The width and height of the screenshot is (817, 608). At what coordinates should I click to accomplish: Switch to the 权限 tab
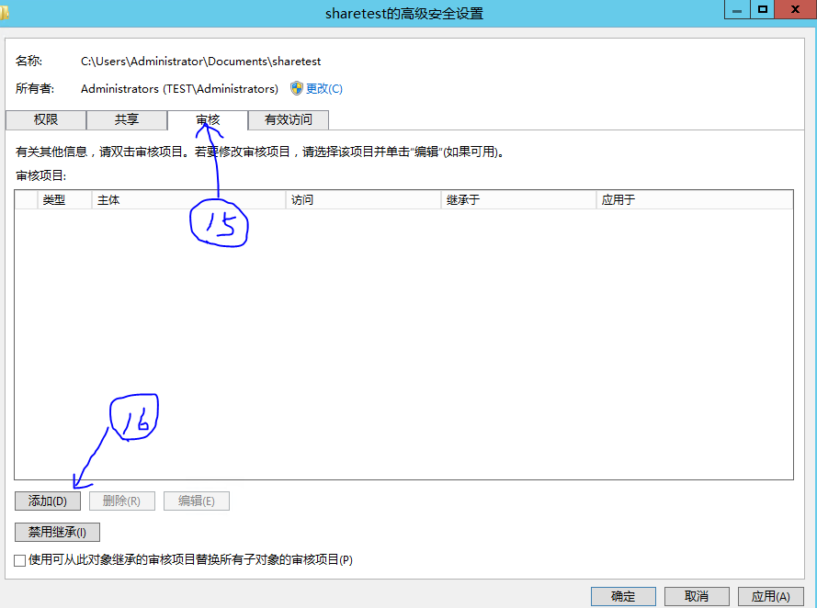click(46, 119)
